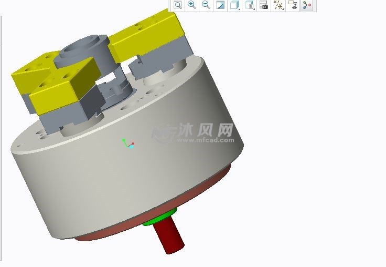Expand the Datum Display Filters dropdown

(x=278, y=6)
